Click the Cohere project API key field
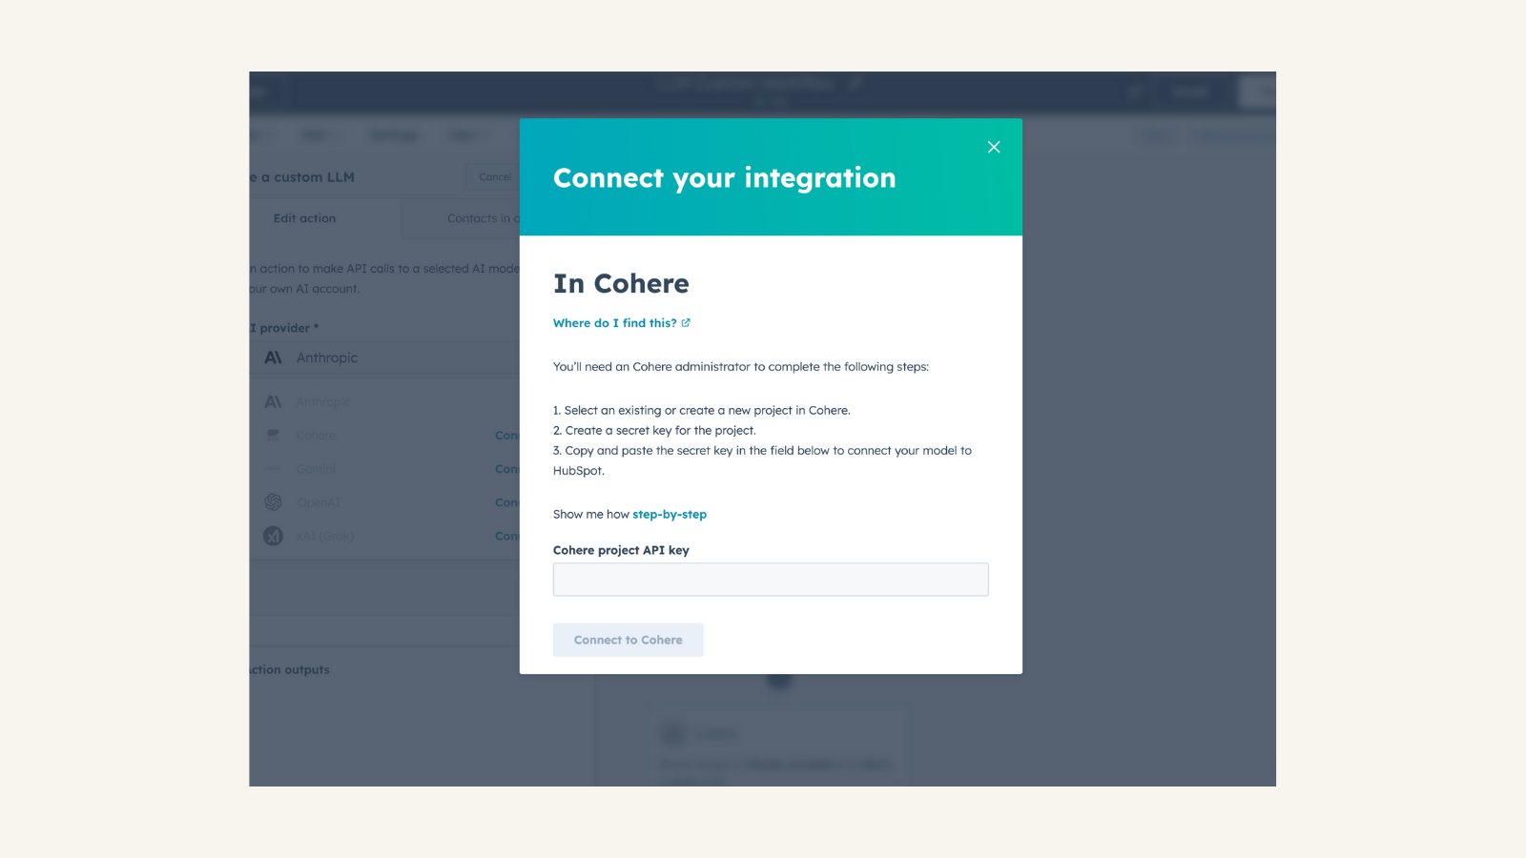 coord(771,579)
